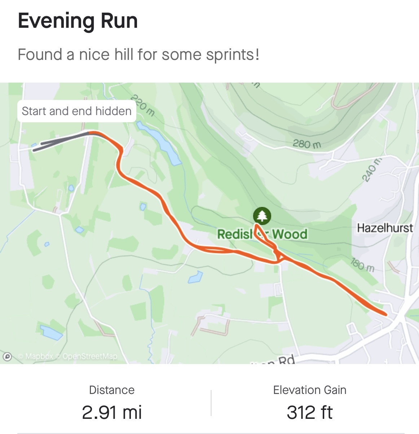The height and width of the screenshot is (434, 419).
Task: Open the Evening Run activity title
Action: [x=78, y=21]
